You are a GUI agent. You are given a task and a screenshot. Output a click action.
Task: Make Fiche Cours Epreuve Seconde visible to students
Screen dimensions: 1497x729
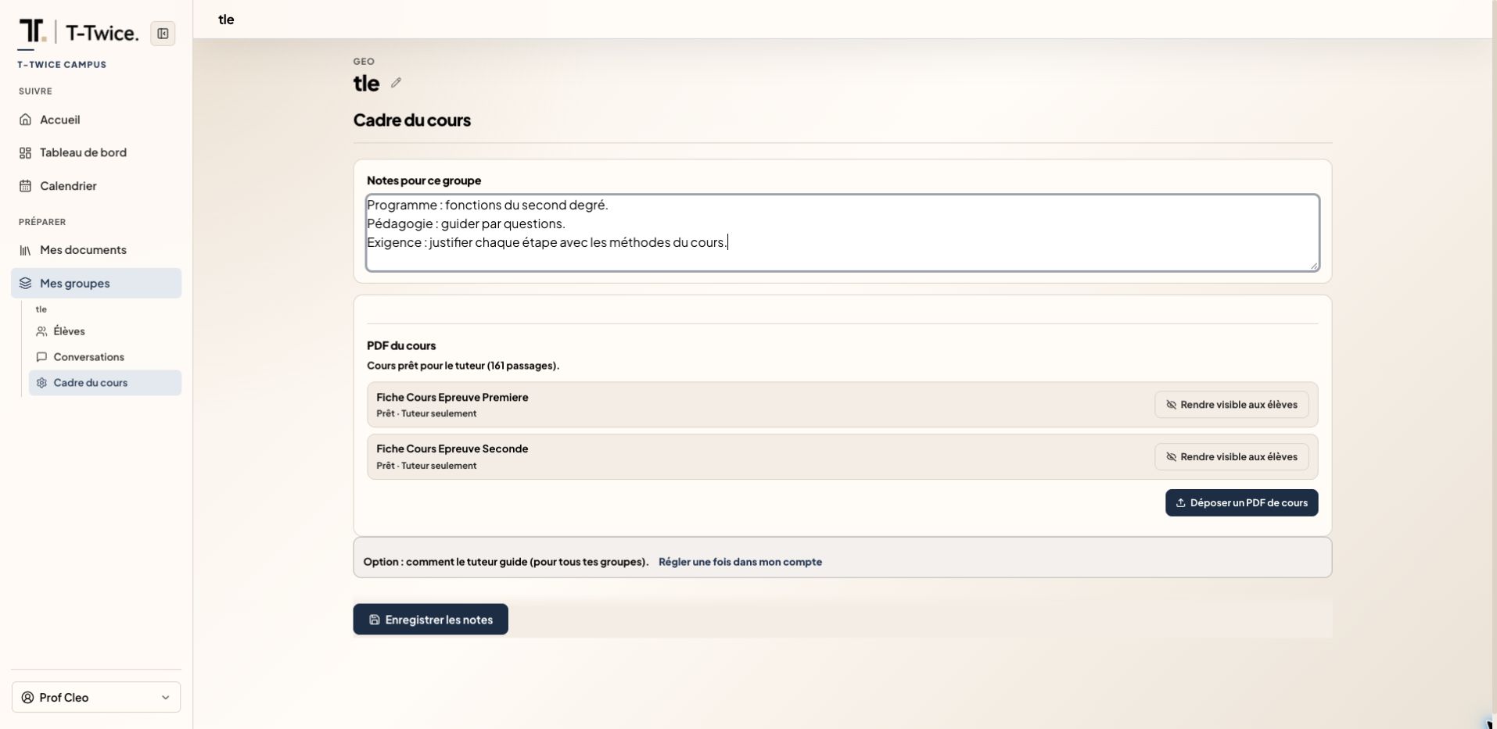[1231, 457]
